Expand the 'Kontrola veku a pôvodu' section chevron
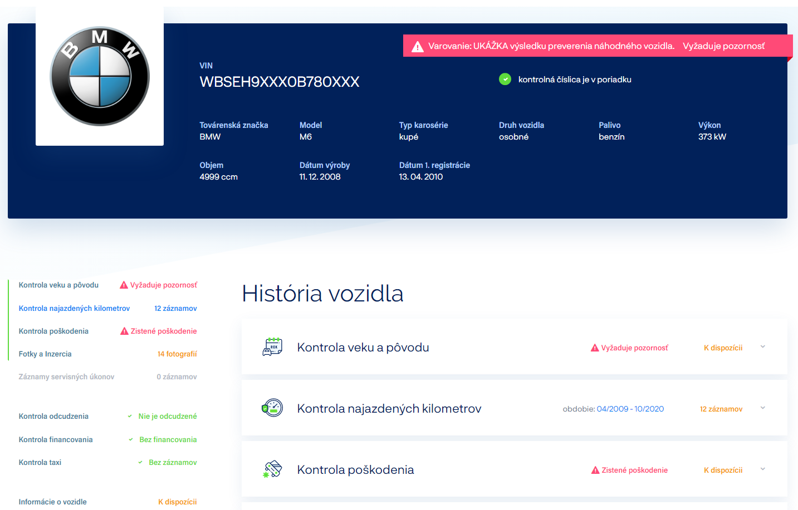The width and height of the screenshot is (798, 510). [x=762, y=347]
